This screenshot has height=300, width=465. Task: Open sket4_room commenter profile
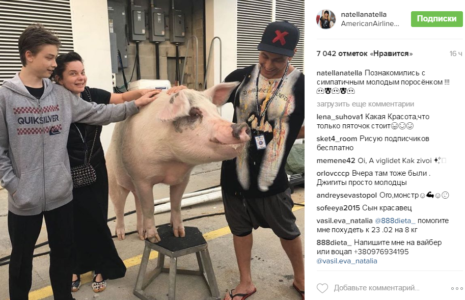(337, 139)
